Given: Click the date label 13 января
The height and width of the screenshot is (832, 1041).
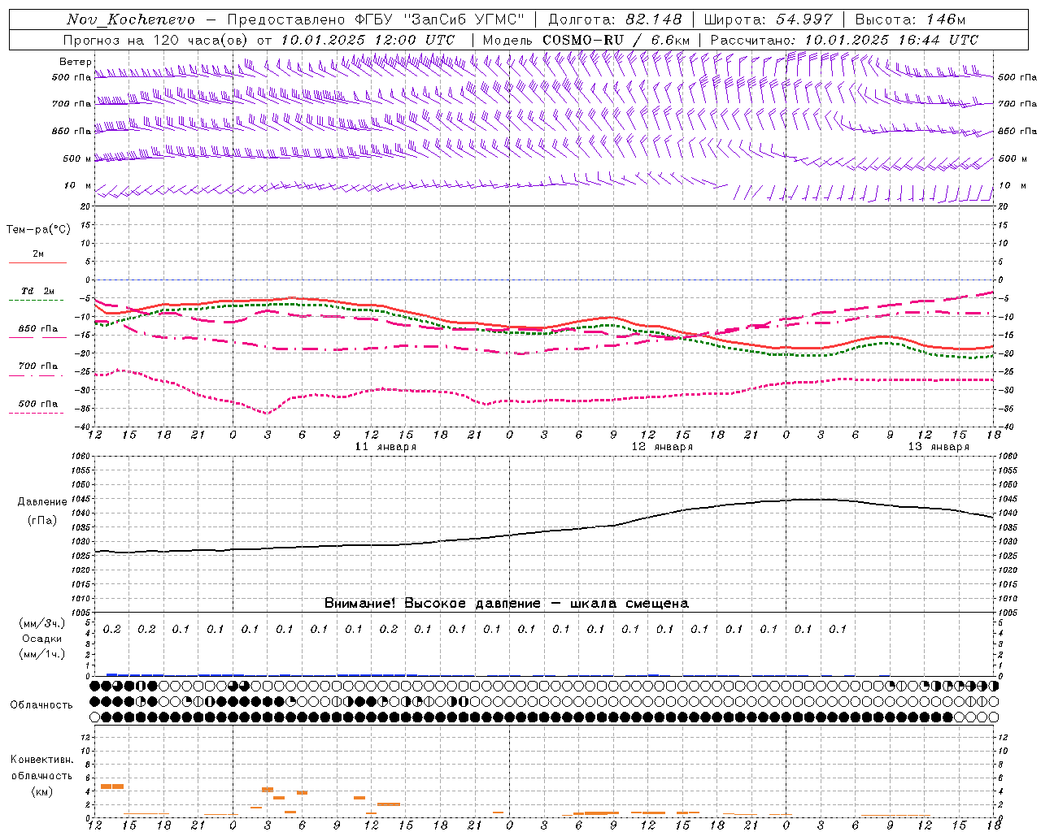Looking at the screenshot, I should point(939,447).
